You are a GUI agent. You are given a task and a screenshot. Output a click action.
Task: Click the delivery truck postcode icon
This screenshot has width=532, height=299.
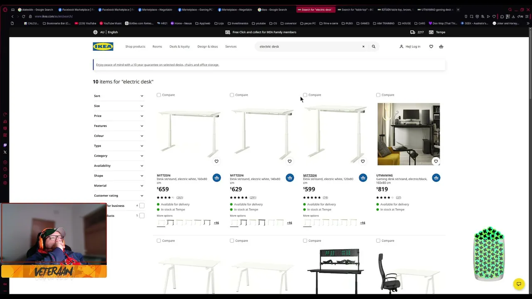(412, 32)
